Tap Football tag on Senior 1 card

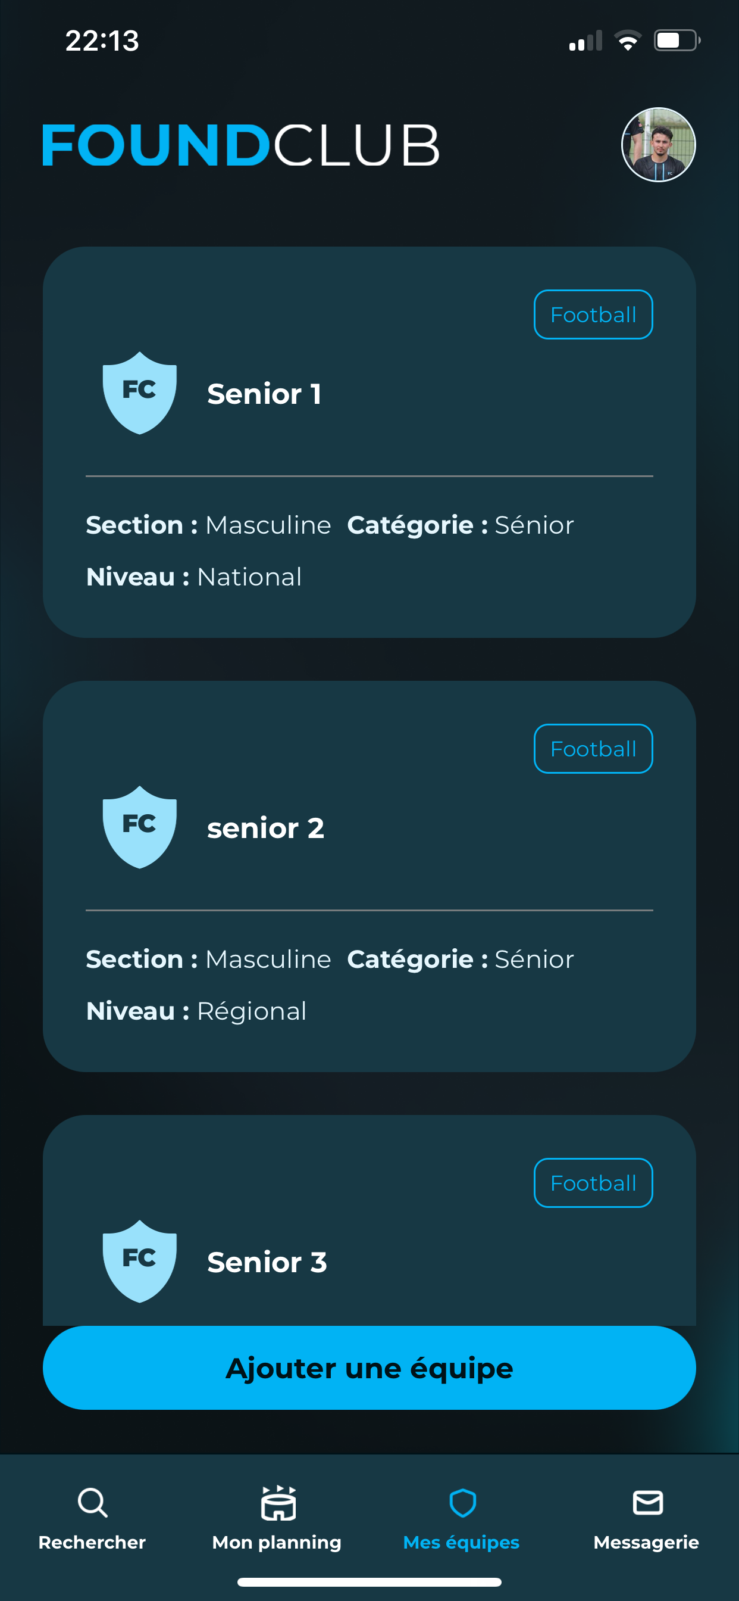(x=593, y=314)
